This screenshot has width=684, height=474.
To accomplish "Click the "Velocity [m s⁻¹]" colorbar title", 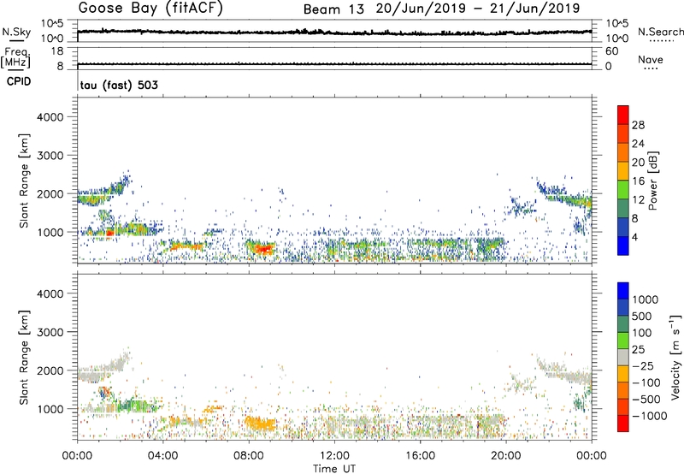I will click(675, 357).
